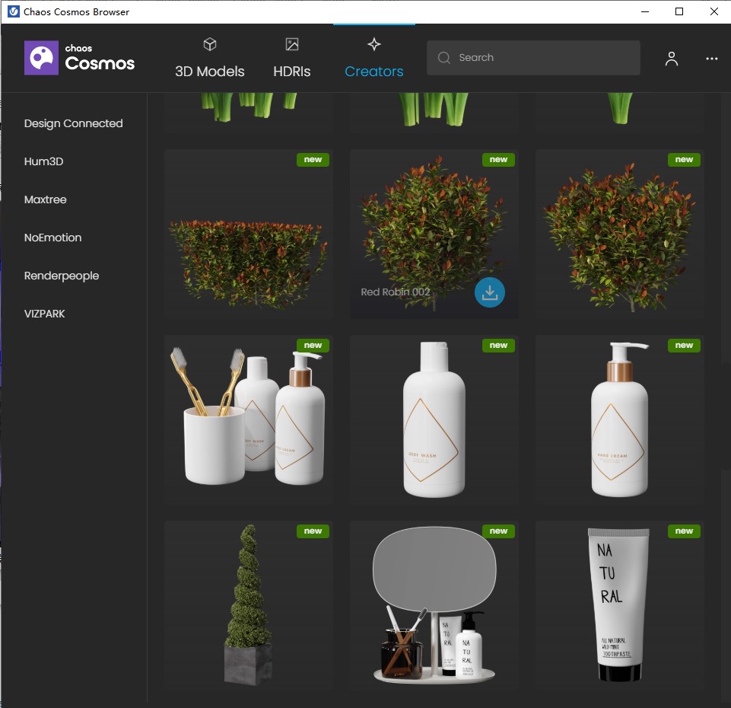Click the new badge on the topiary card
This screenshot has width=731, height=708.
click(313, 531)
